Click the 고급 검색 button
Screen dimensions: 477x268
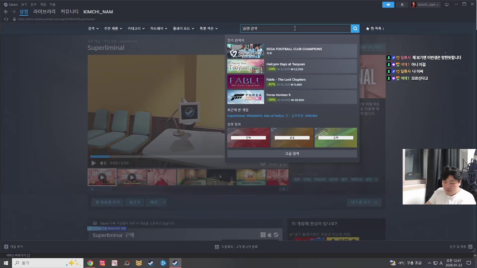pyautogui.click(x=292, y=154)
